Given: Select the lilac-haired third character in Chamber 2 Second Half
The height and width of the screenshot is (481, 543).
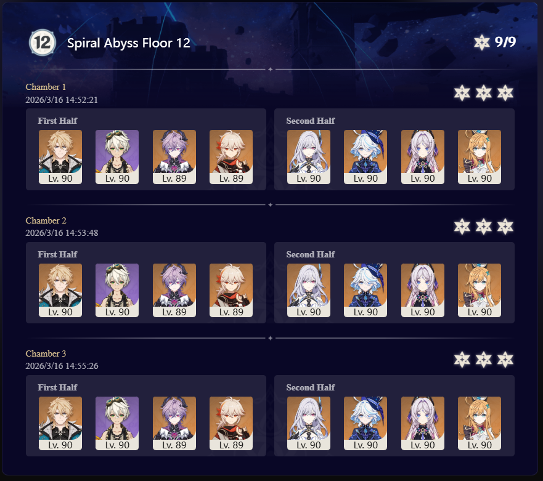Looking at the screenshot, I should coord(422,290).
